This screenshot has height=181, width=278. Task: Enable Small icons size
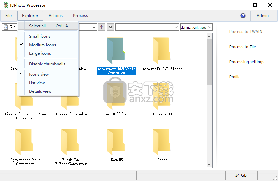tap(48, 36)
